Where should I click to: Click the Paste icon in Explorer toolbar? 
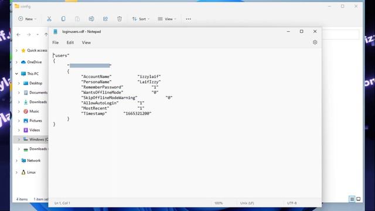77,19
